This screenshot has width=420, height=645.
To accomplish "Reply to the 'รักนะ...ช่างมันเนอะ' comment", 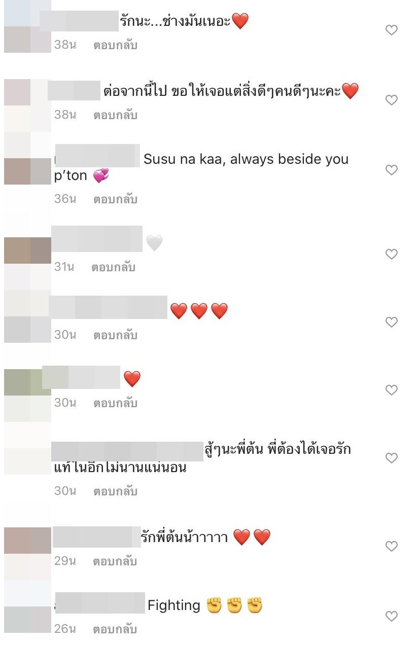I will [115, 45].
